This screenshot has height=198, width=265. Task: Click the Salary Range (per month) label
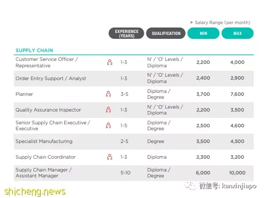pyautogui.click(x=223, y=23)
